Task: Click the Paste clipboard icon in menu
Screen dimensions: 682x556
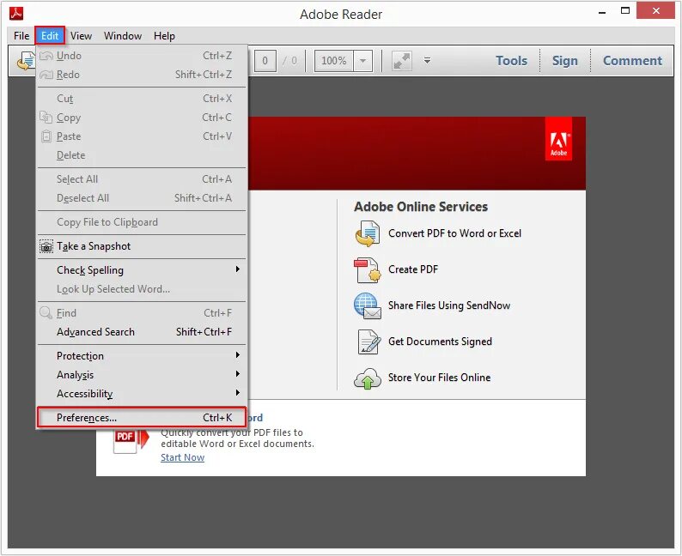Action: click(x=46, y=136)
